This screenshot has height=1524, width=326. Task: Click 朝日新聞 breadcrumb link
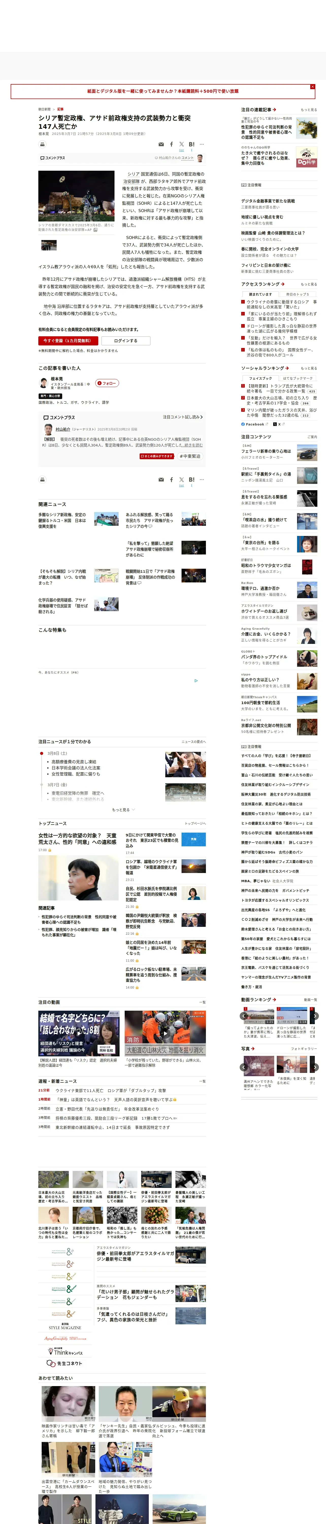click(x=44, y=109)
